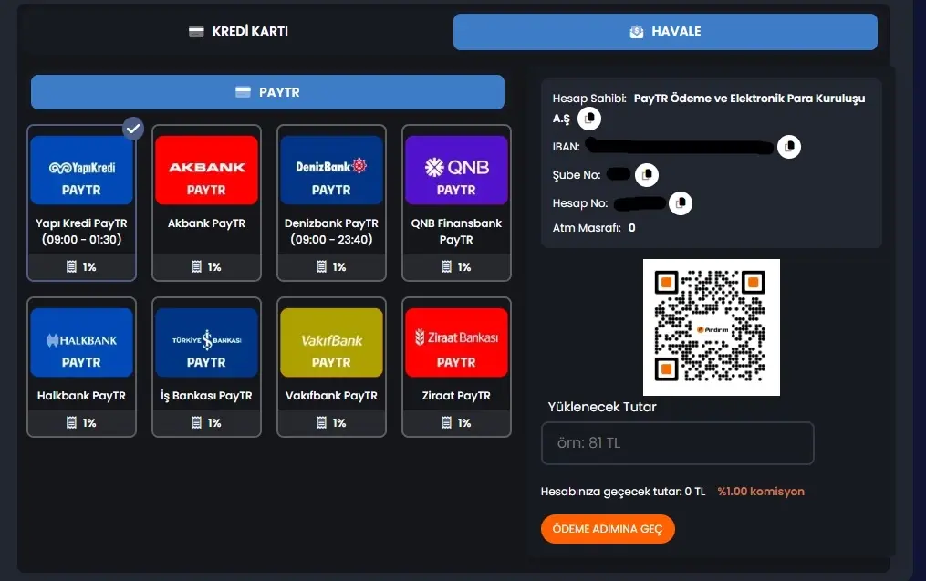Click the %1.00 komisyon text
Viewport: 926px width, 581px height.
coord(760,492)
